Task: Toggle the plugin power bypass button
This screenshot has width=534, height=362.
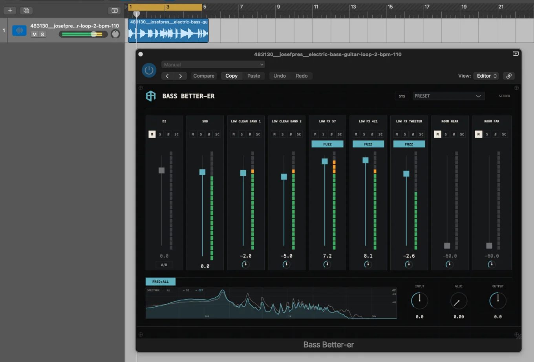Action: tap(149, 70)
